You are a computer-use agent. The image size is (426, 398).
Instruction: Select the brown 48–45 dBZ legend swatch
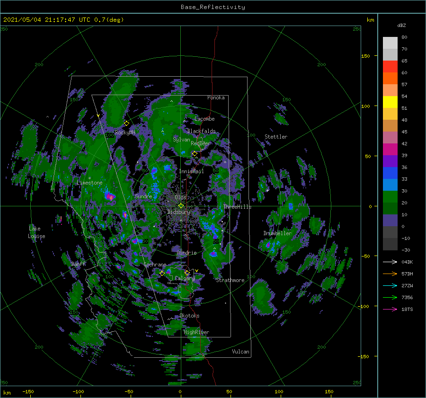tap(390, 126)
